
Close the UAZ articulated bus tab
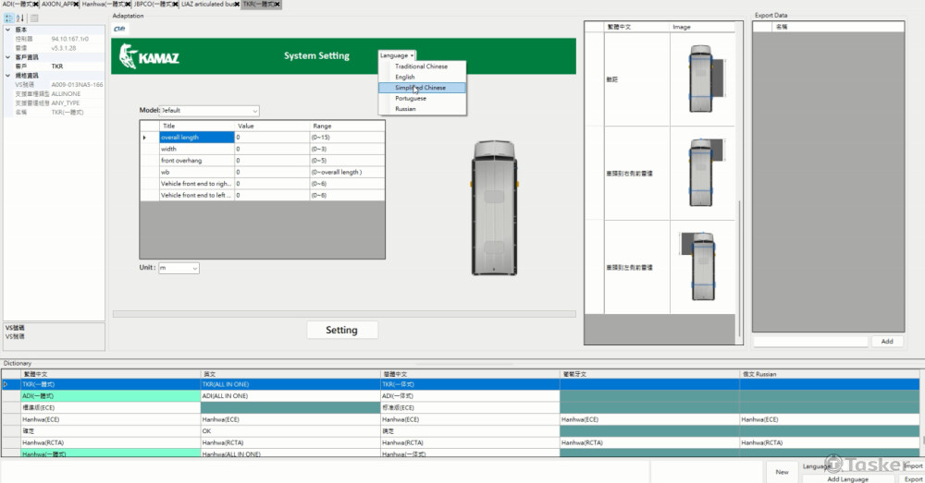235,5
